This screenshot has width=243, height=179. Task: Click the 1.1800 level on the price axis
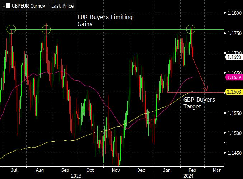click(233, 13)
